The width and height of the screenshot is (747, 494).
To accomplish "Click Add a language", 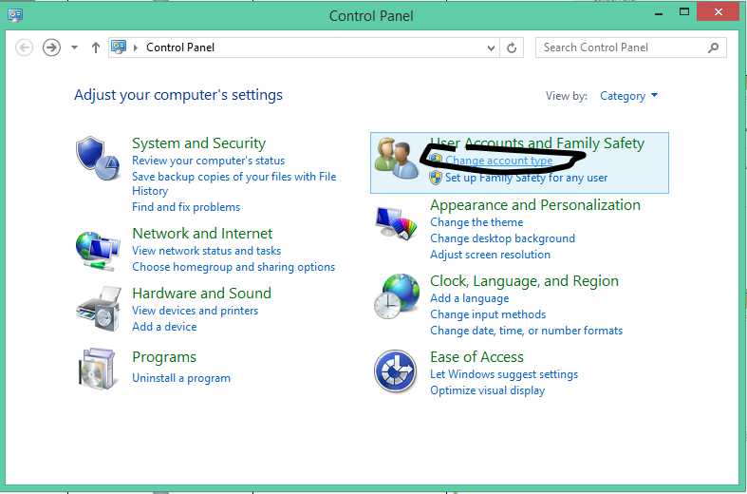I will 469,298.
